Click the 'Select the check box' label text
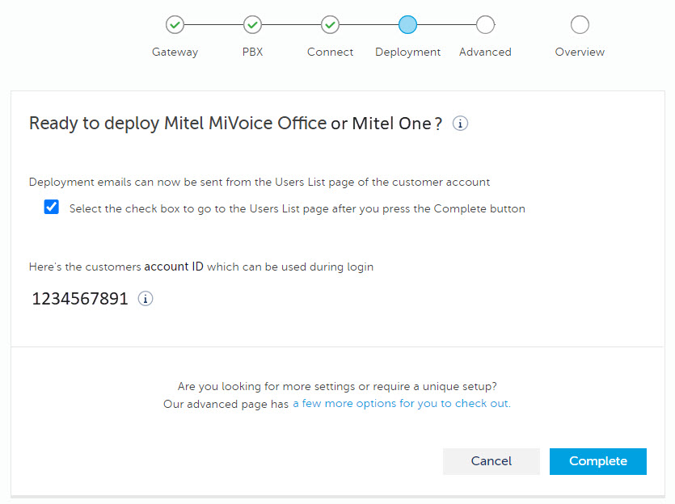 point(297,209)
